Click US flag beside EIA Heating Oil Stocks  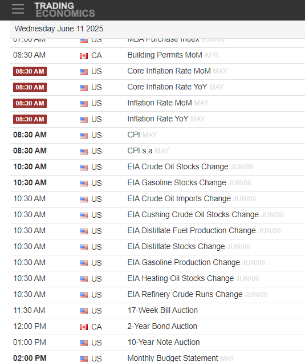84,279
